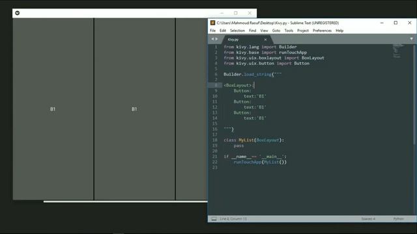The width and height of the screenshot is (417, 234).
Task: Open the Find menu
Action: coord(252,31)
